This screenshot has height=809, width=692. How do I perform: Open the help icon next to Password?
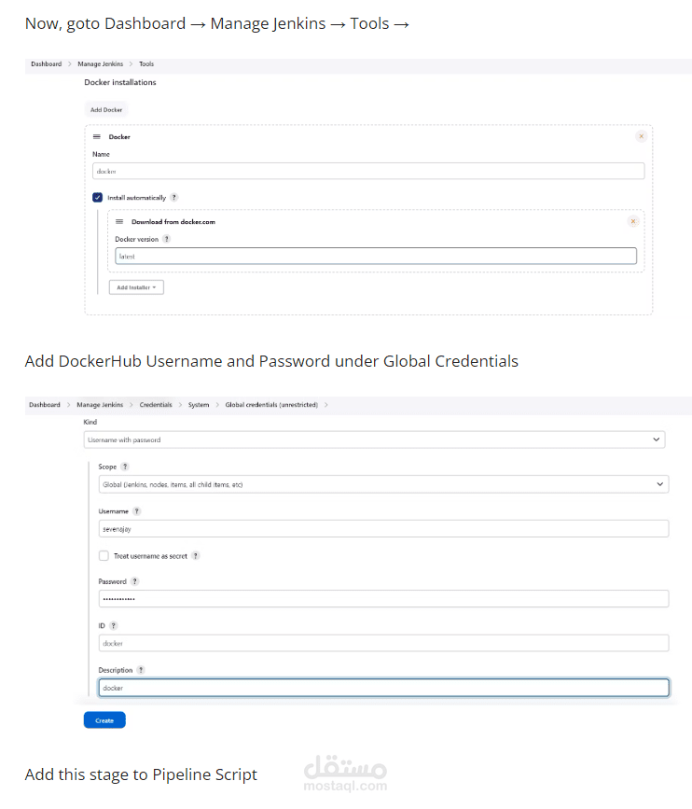(134, 581)
